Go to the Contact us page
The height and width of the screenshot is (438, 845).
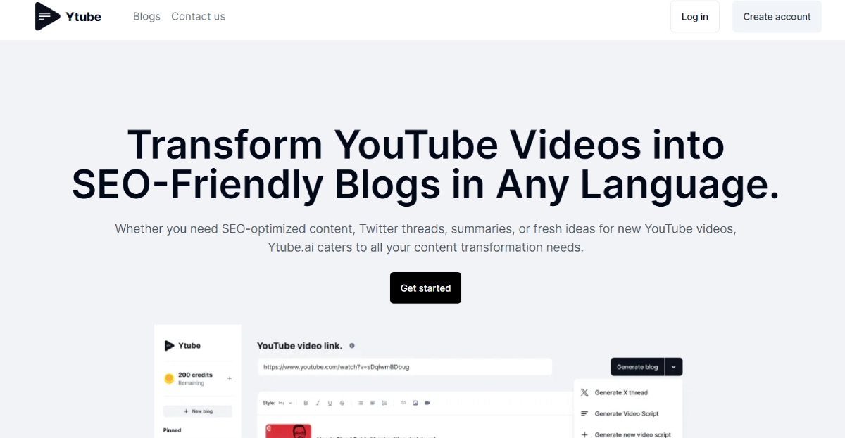tap(198, 16)
